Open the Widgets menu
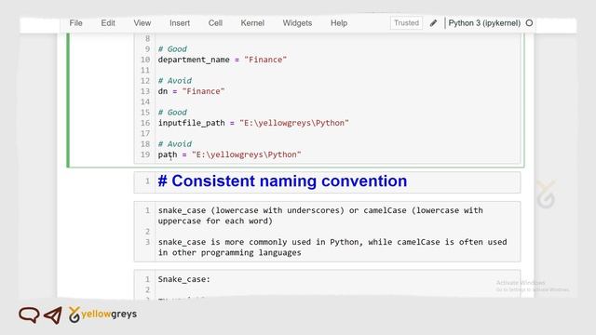Screen dimensions: 596x335 (297, 23)
